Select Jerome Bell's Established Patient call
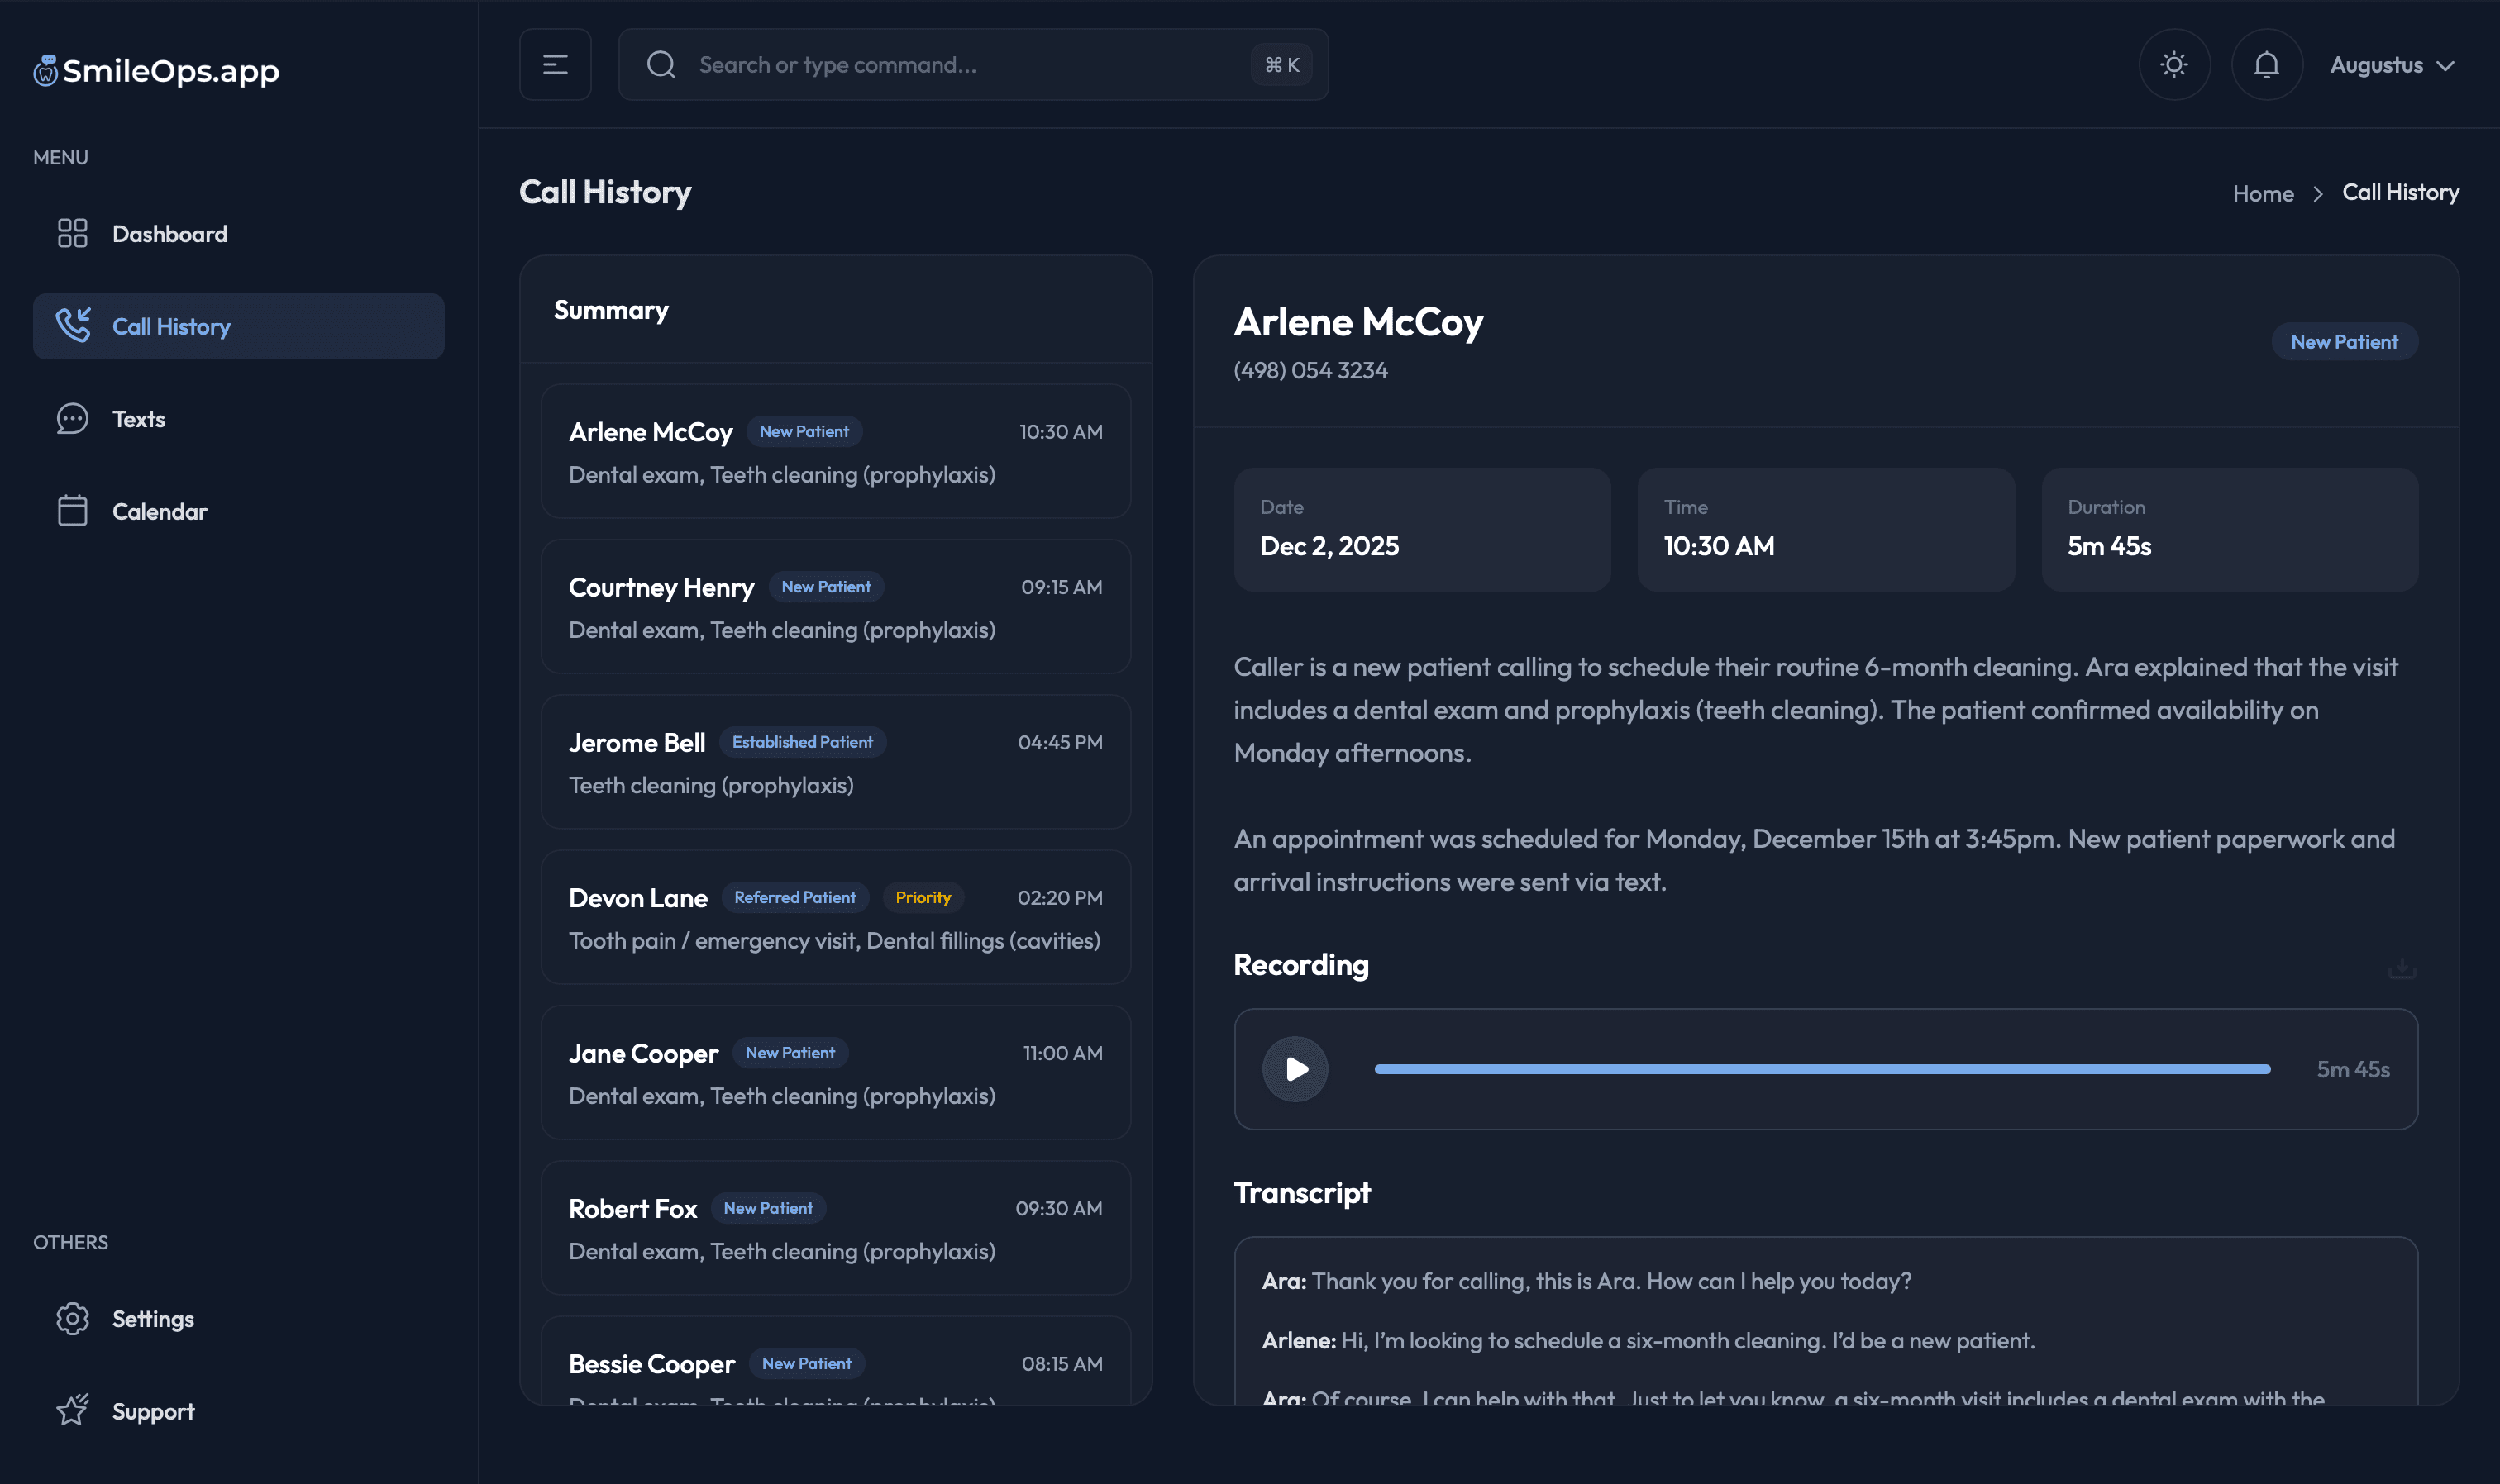Screen dimensions: 2500x1484 [835, 762]
